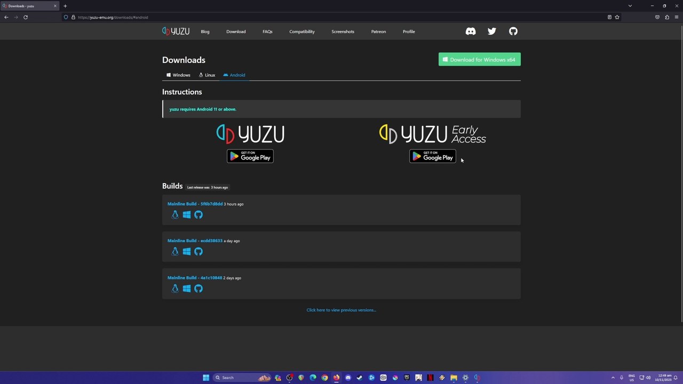The height and width of the screenshot is (384, 683).
Task: Open the Profile nav item
Action: (409, 31)
